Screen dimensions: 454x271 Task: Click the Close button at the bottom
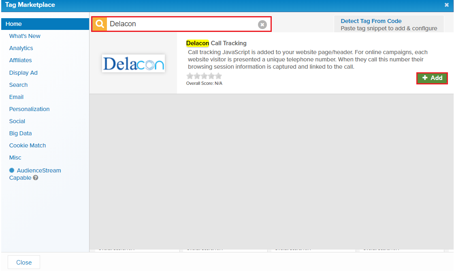[24, 263]
